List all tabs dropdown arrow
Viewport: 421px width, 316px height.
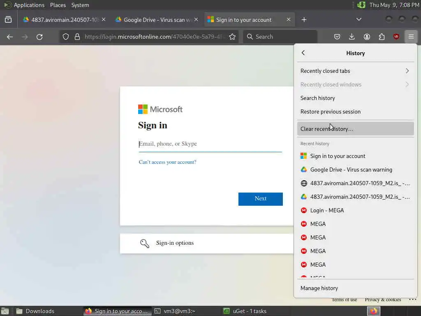pyautogui.click(x=359, y=20)
